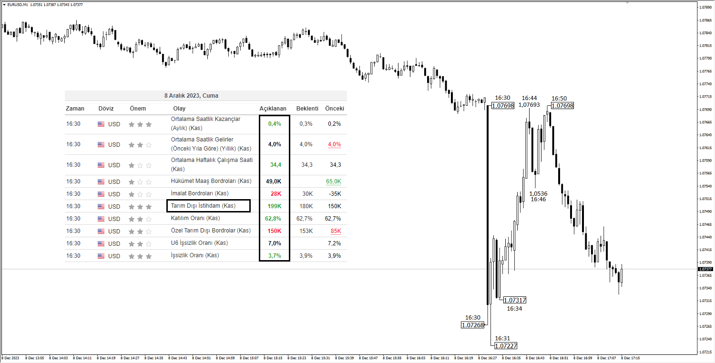Viewport: 715px width, 363px height.
Task: Click the US flag in the Hükümet Maaş Bordroları row
Action: click(101, 182)
